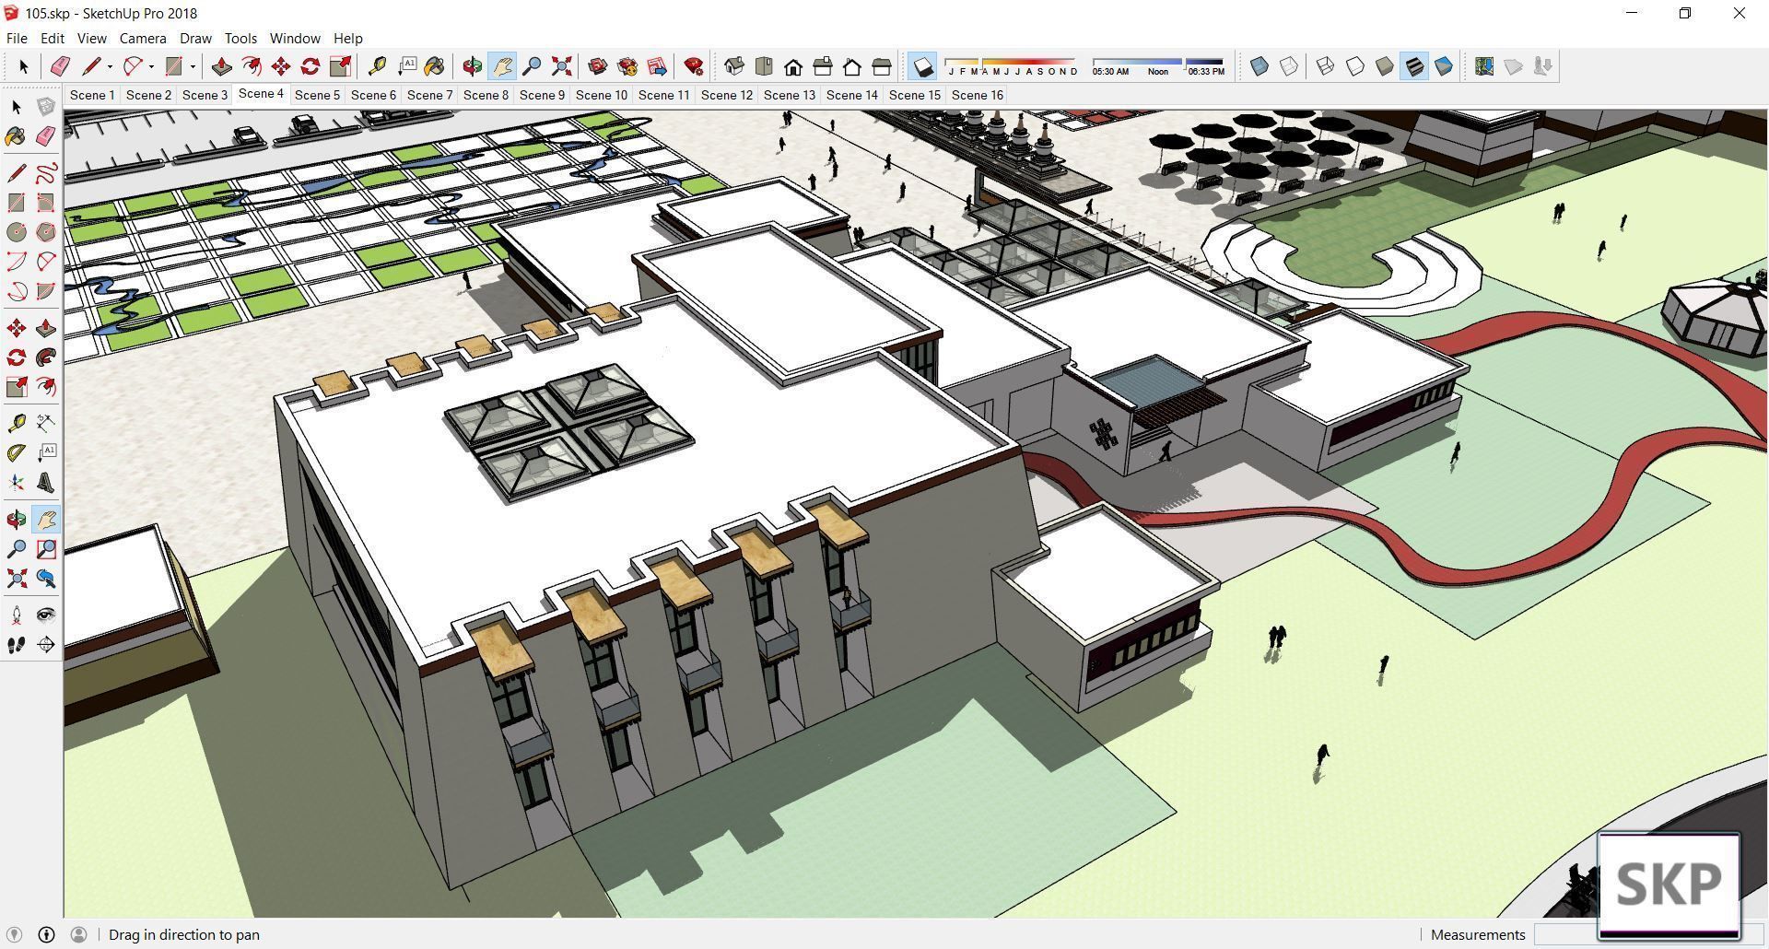Activate the Dimension tool

pos(45,423)
